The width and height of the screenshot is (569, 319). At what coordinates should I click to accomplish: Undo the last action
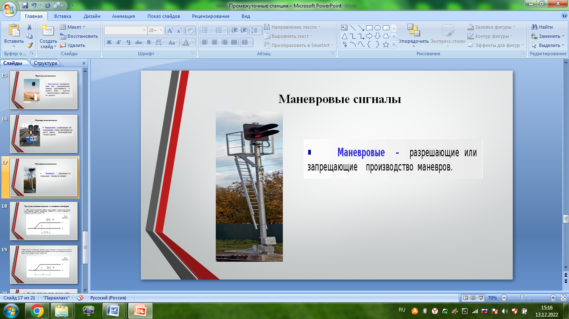click(34, 5)
